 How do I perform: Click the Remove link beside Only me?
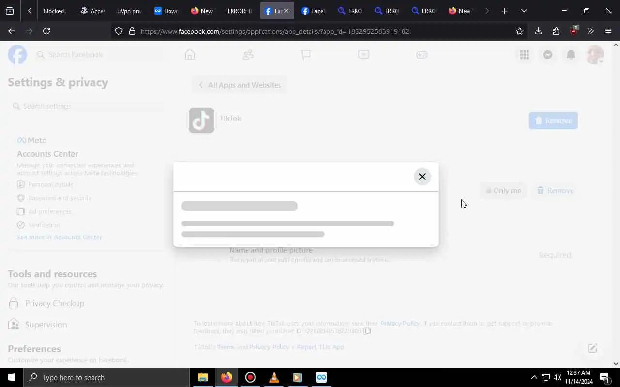tap(556, 191)
